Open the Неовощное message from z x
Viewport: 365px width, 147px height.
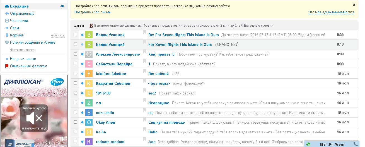point(159,103)
